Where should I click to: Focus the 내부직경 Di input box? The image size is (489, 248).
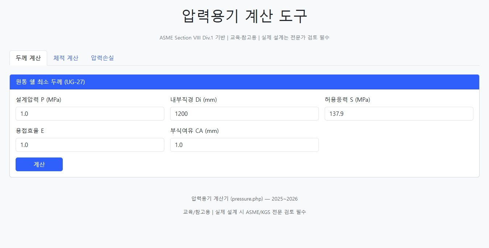(244, 114)
